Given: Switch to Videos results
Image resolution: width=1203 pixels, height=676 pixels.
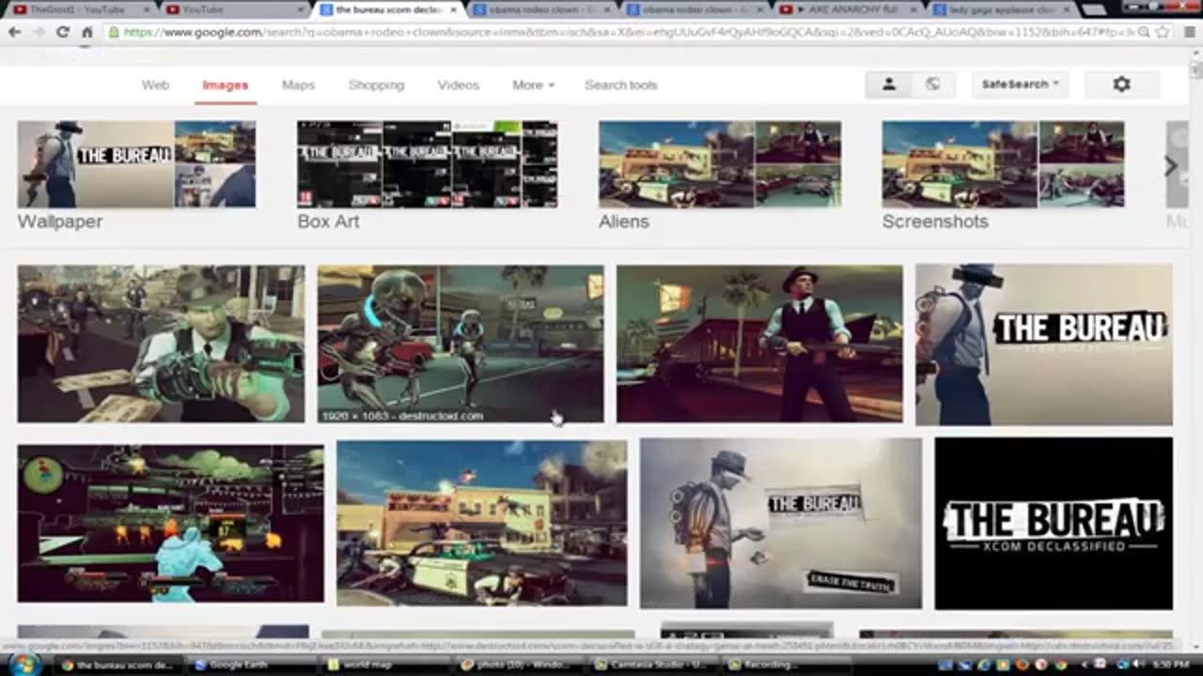Looking at the screenshot, I should pyautogui.click(x=458, y=84).
